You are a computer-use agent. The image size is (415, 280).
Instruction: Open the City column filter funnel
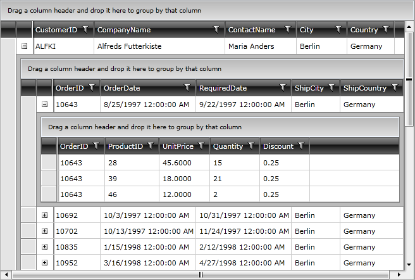tap(339, 29)
